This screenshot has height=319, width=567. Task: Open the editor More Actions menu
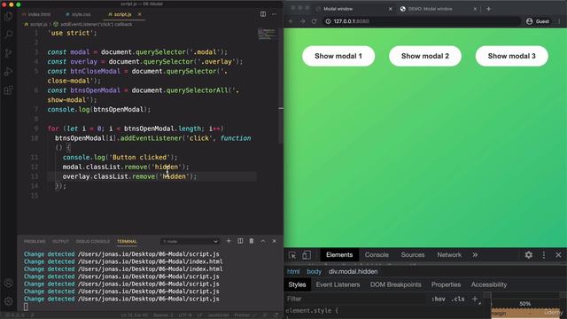tap(274, 14)
